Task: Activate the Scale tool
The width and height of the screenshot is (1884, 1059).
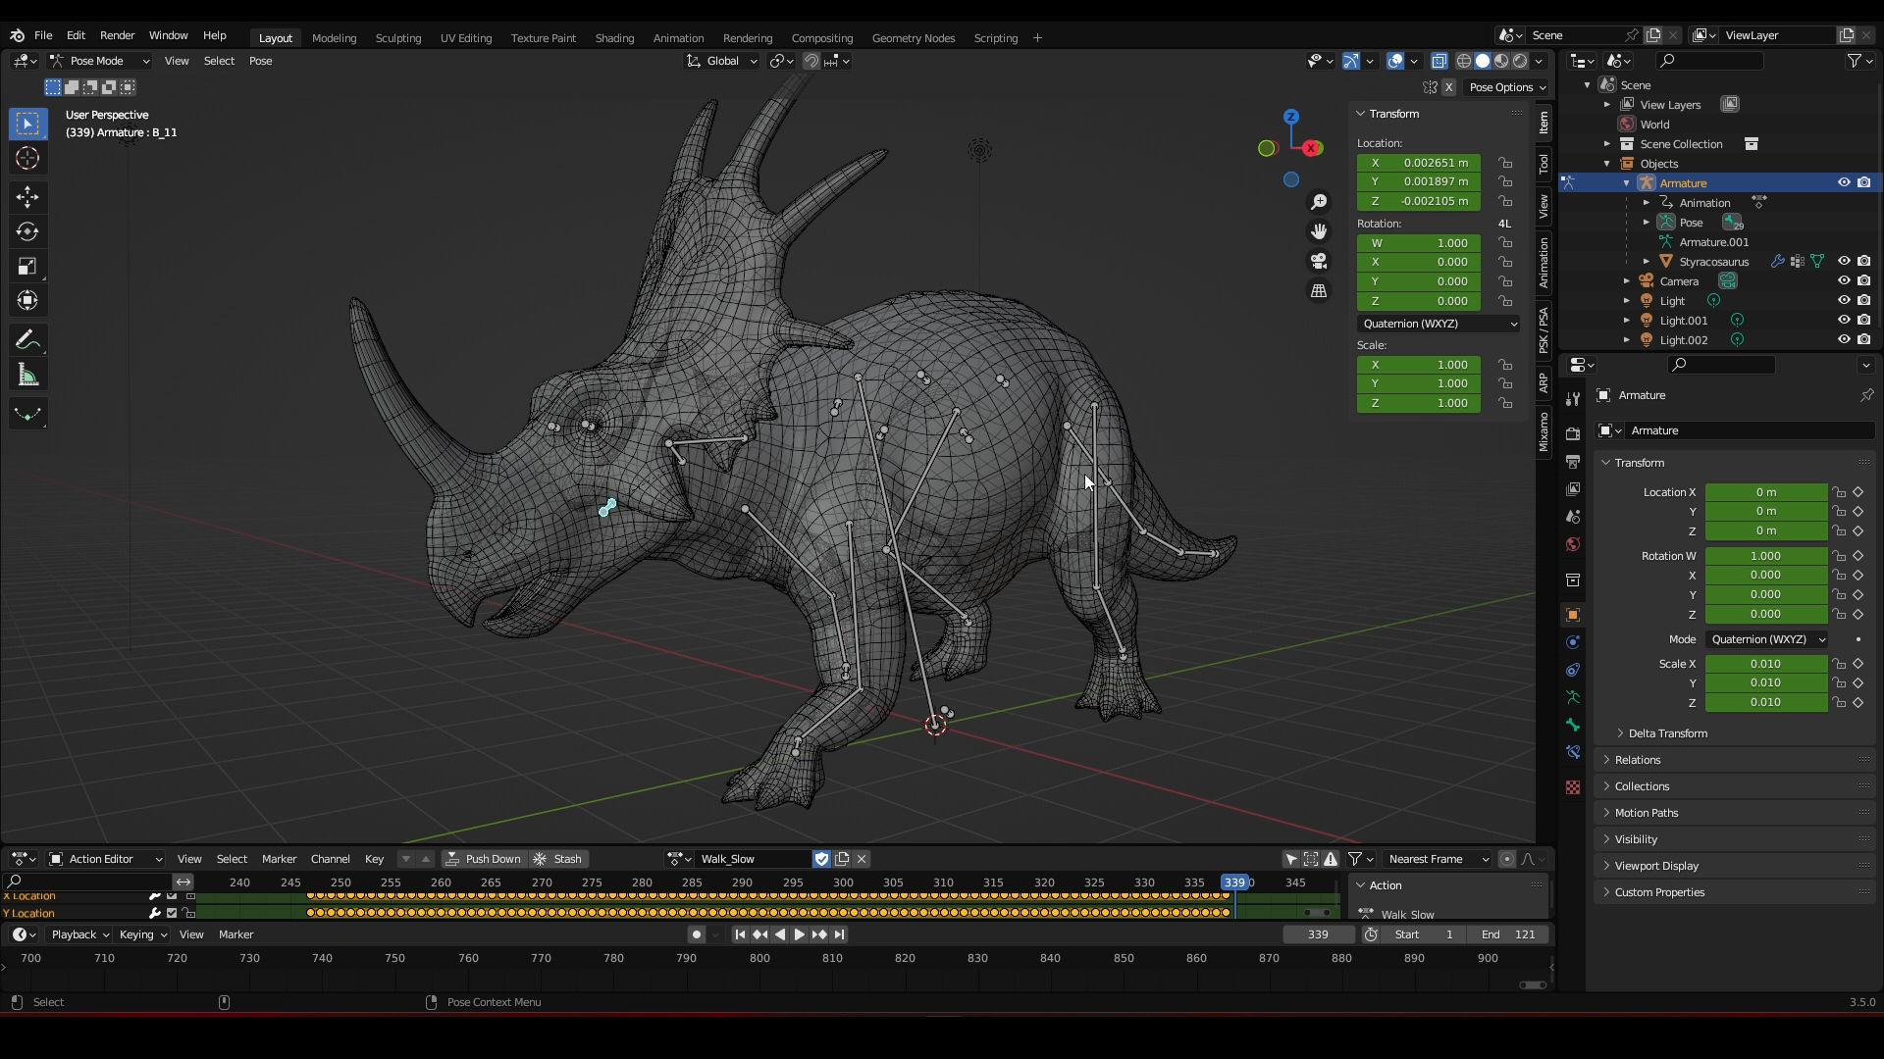Action: (x=27, y=267)
